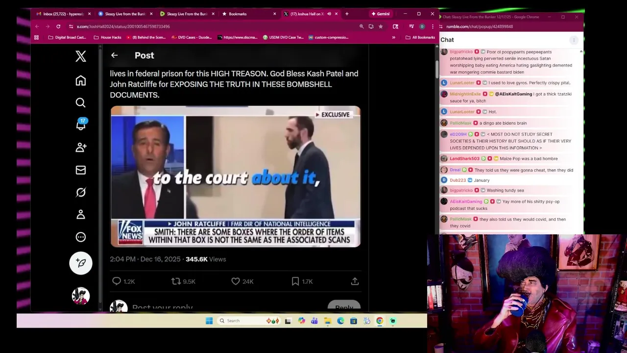Open Digital Broad Cast bookmark folder
The height and width of the screenshot is (353, 627).
67,37
